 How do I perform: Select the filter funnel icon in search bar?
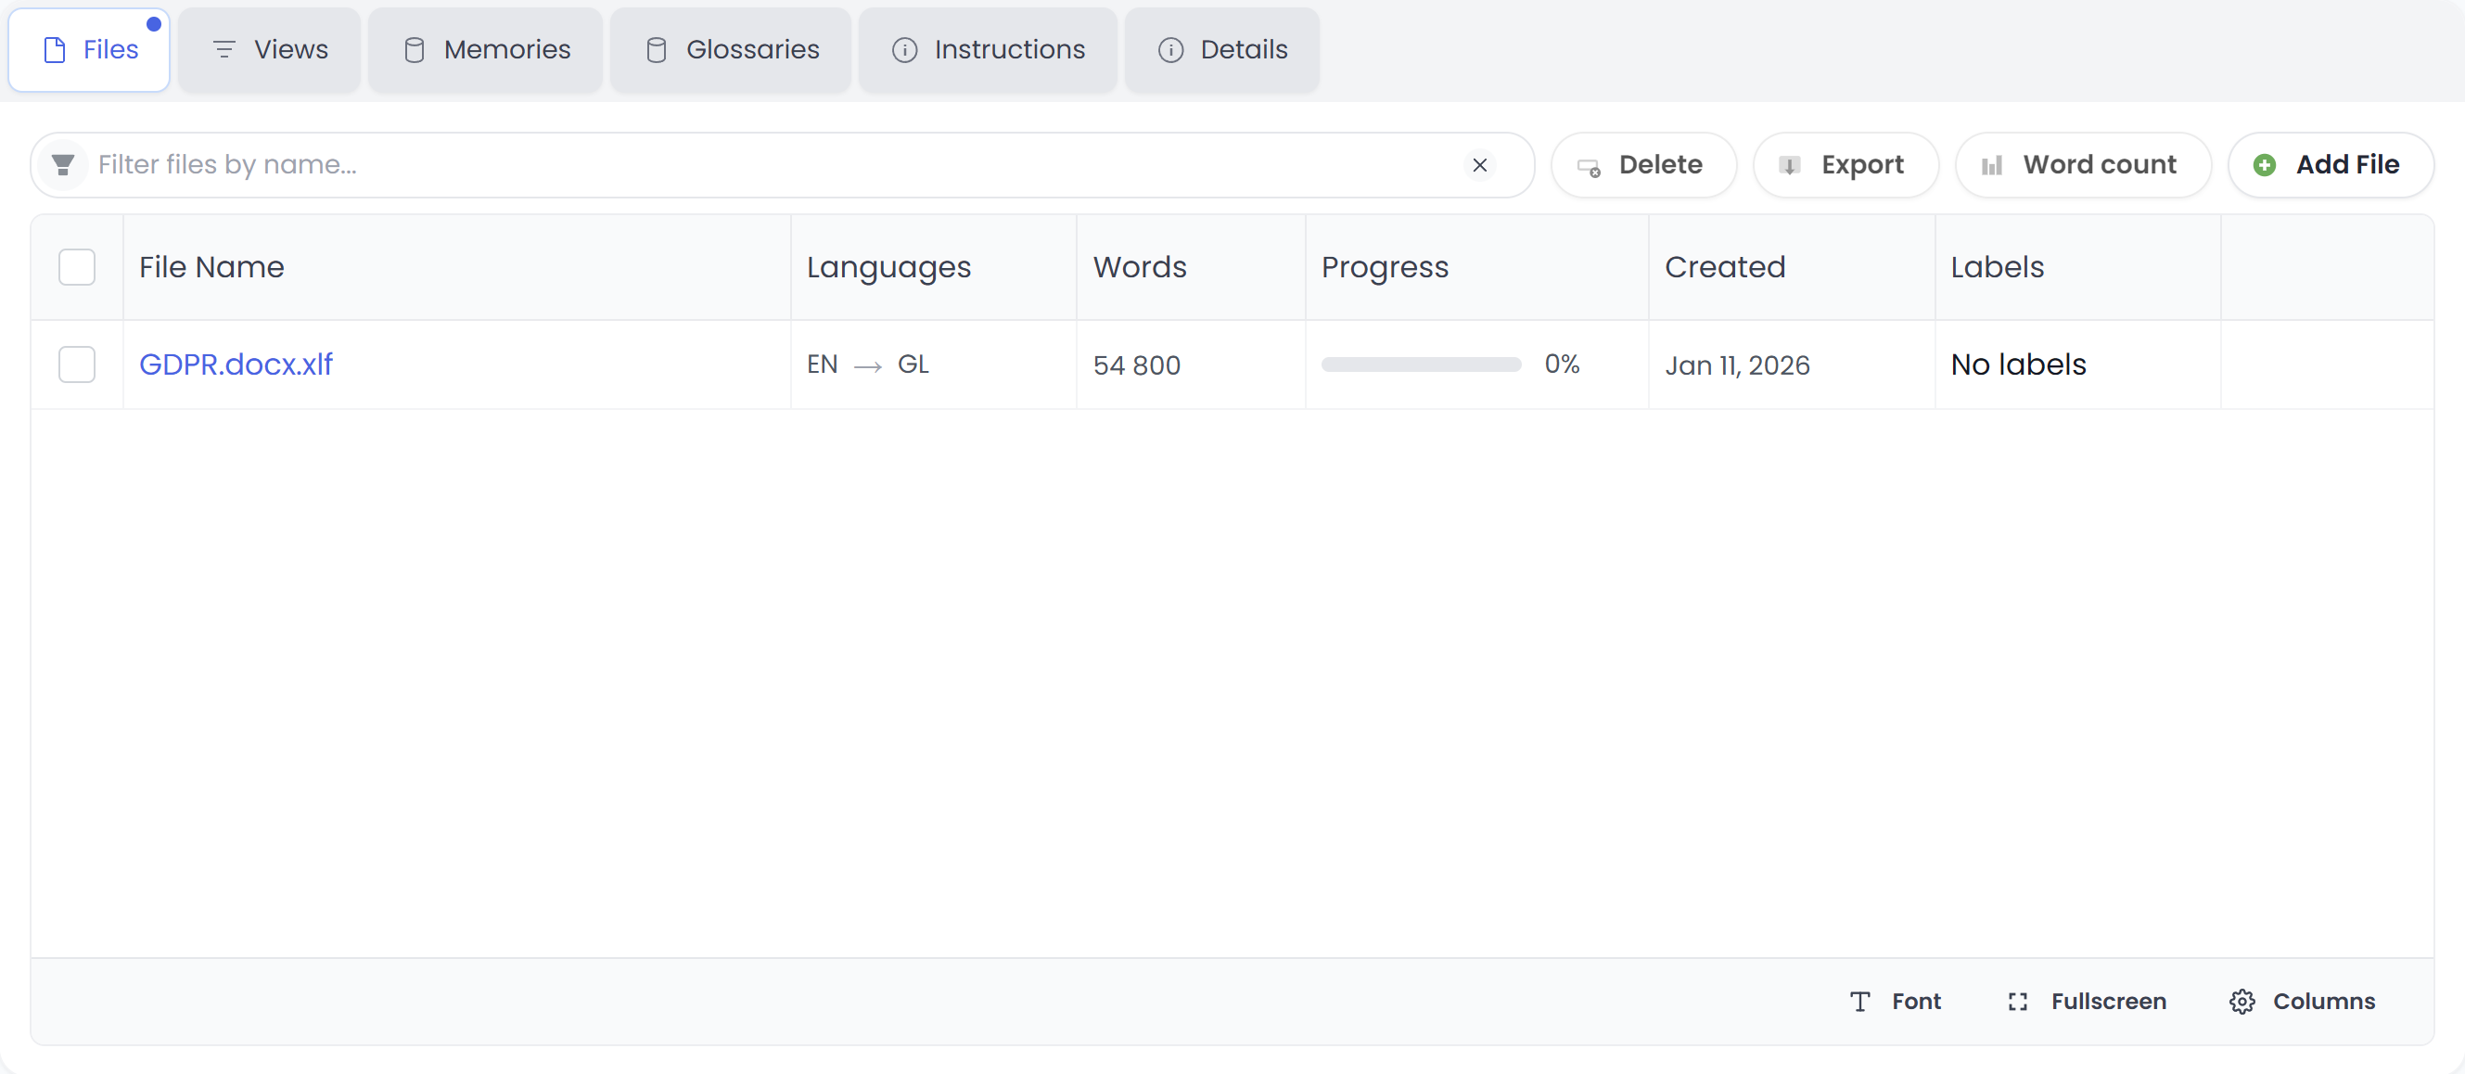[x=63, y=163]
